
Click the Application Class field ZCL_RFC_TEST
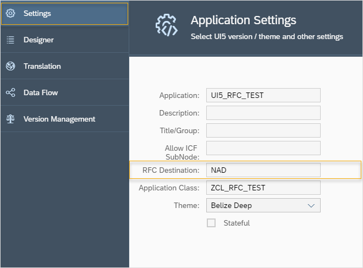pyautogui.click(x=263, y=188)
